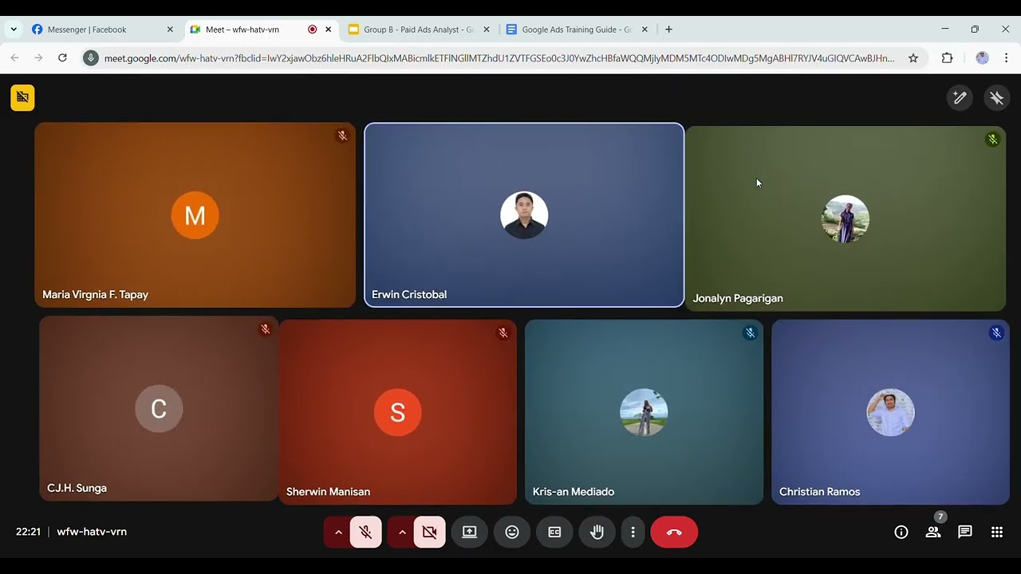Click Sherwin Manisan avatar letter S

click(397, 412)
